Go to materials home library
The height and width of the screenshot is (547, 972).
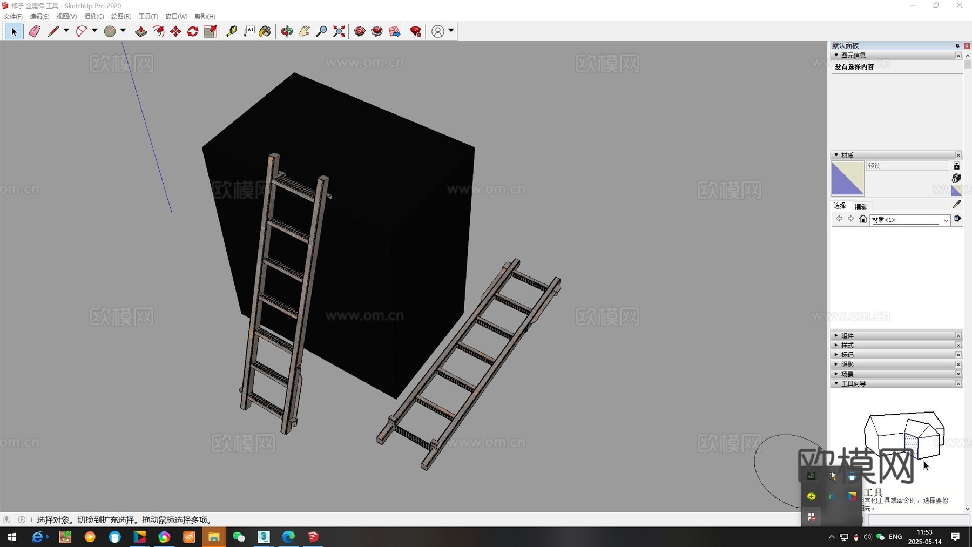[x=863, y=219]
